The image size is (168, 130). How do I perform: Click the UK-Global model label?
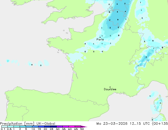point(46,124)
